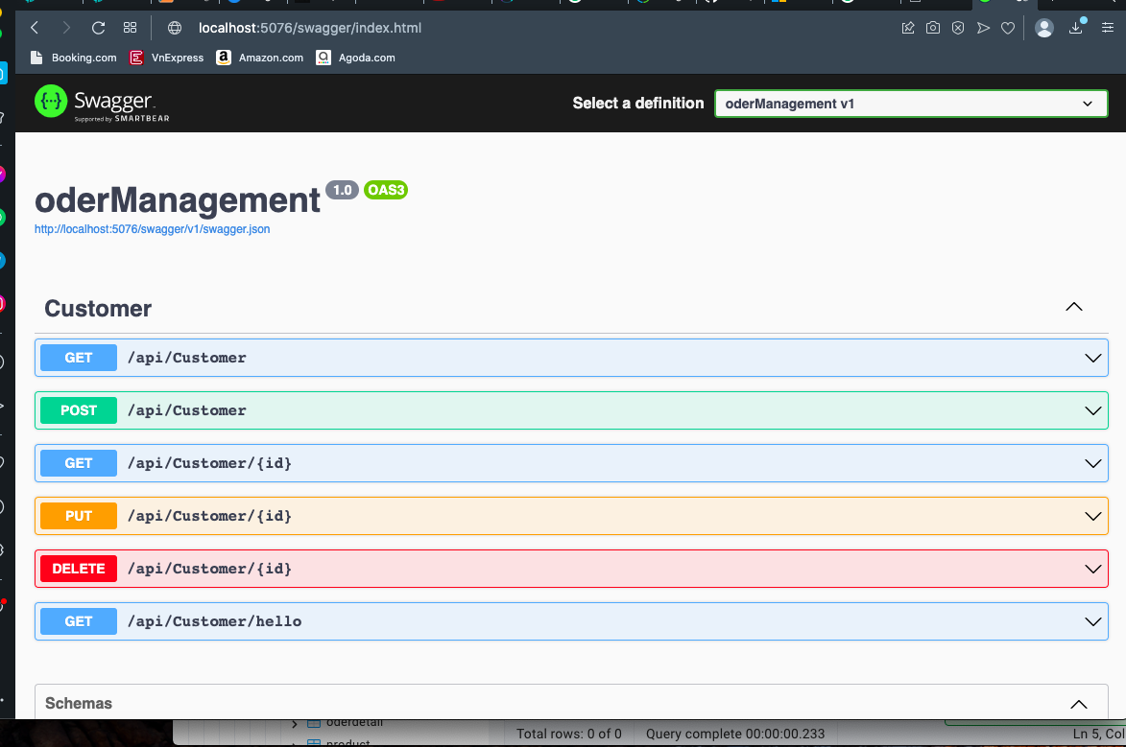The image size is (1126, 747).
Task: Click the camera snapshot icon in address bar
Action: click(x=932, y=28)
